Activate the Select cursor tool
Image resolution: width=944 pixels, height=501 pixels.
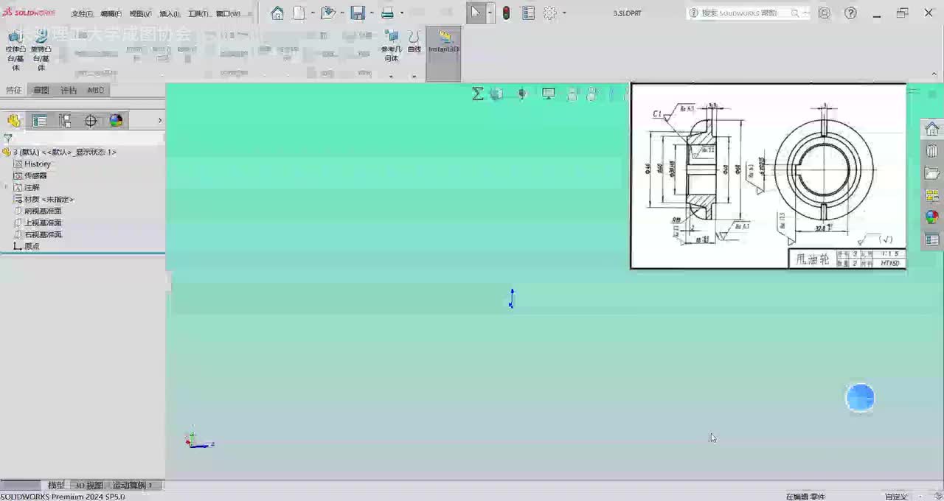coord(476,13)
